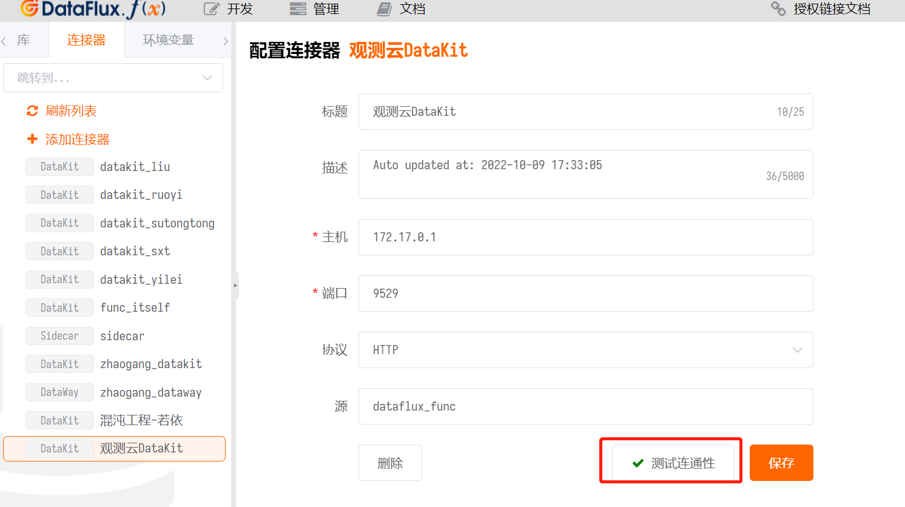Click the plus icon beside 添加连接器

(32, 139)
